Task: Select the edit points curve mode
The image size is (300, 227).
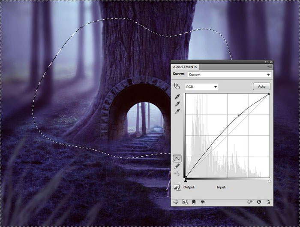Action: [177, 158]
